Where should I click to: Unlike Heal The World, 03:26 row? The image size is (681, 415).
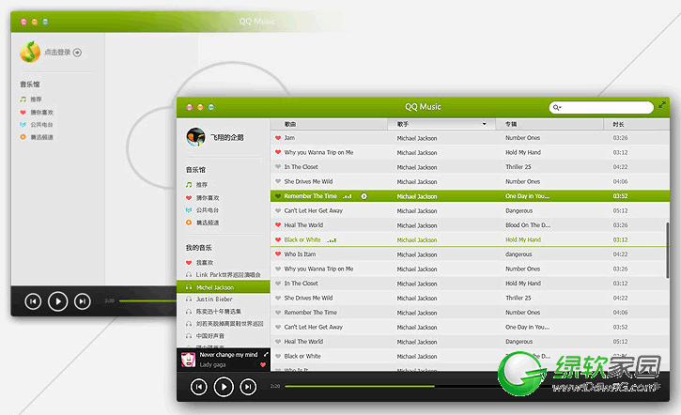click(x=278, y=224)
